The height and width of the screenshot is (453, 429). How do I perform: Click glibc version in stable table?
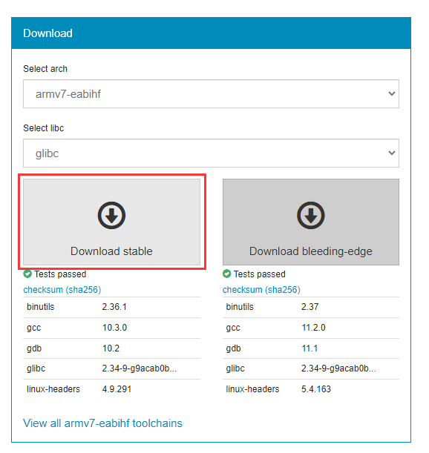click(x=139, y=368)
